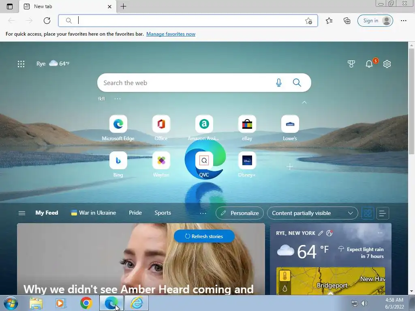This screenshot has height=311, width=415.
Task: Open the Collections icon
Action: pos(347,21)
